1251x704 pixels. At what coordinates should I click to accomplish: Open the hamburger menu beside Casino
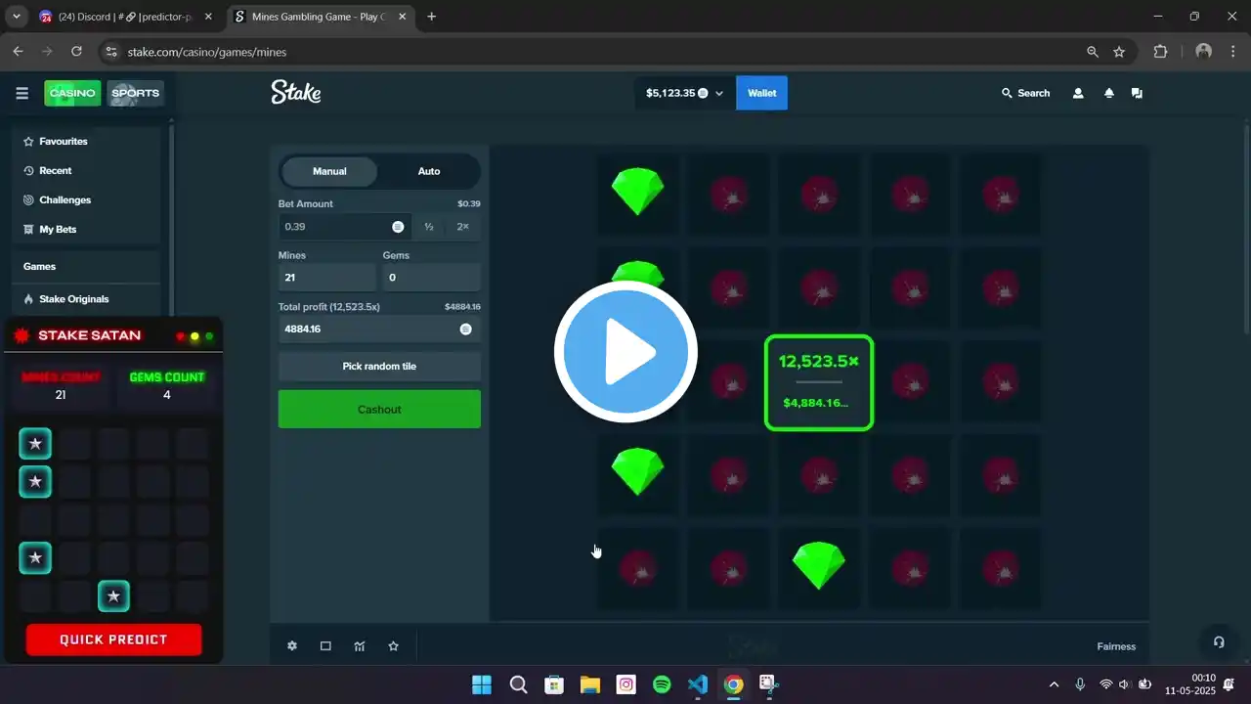[x=22, y=93]
